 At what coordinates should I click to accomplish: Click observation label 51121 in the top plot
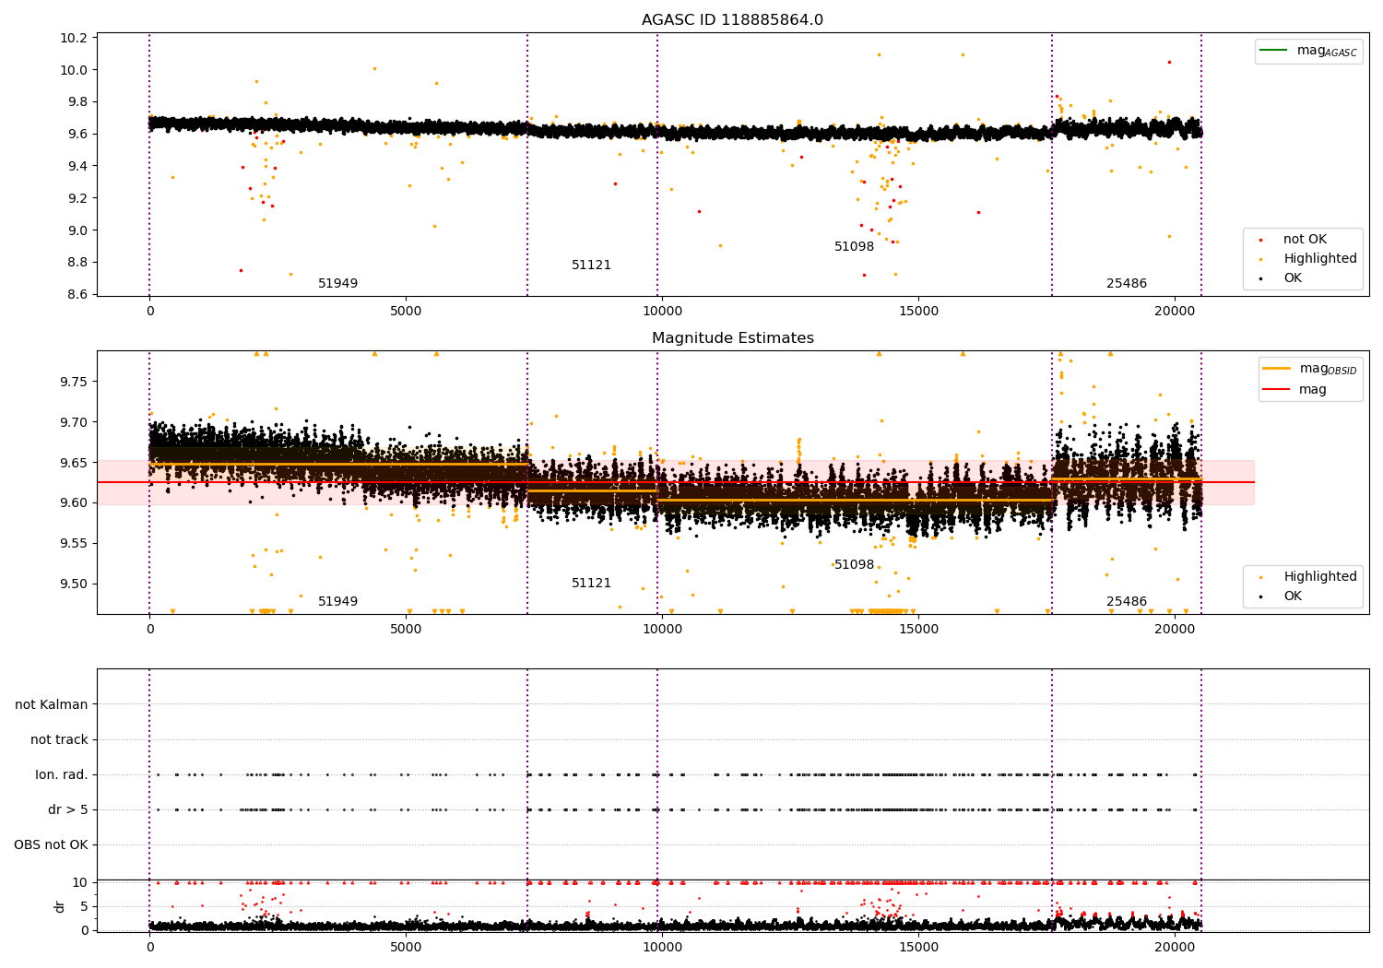coord(591,266)
